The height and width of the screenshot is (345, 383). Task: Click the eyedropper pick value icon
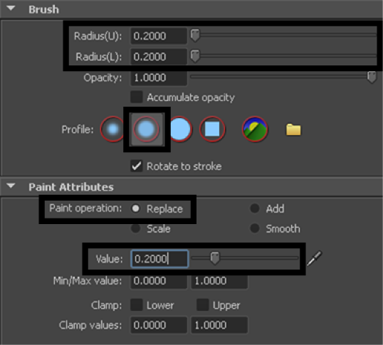[x=315, y=258]
